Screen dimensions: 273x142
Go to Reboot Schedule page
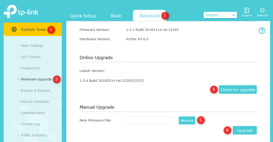tap(34, 101)
